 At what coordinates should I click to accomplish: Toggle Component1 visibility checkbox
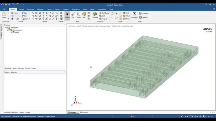9,30
